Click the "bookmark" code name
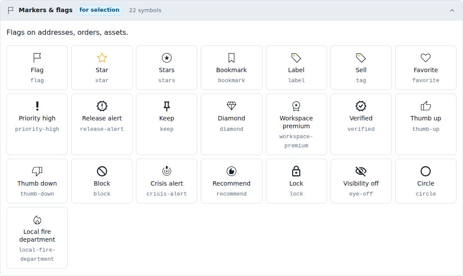The width and height of the screenshot is (463, 276). [231, 80]
